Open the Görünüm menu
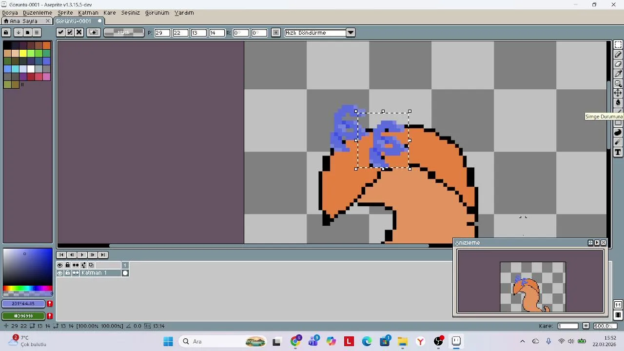This screenshot has height=351, width=624. [157, 13]
